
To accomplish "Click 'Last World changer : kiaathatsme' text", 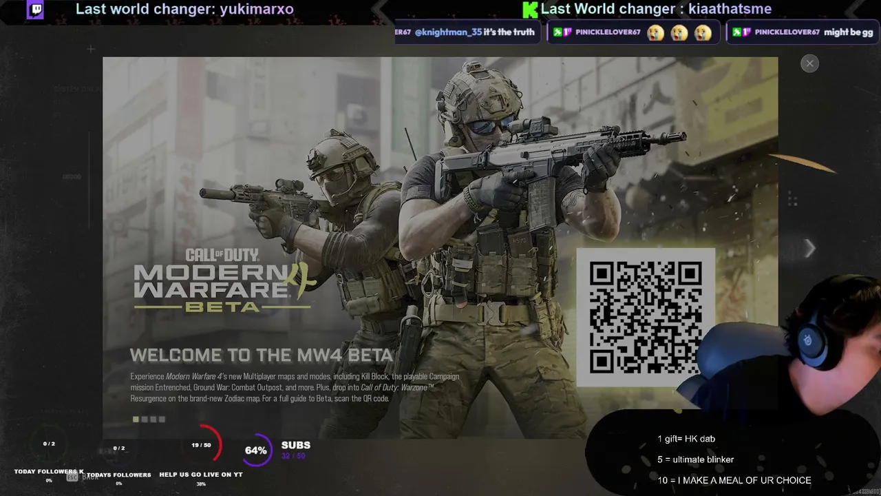I will [x=656, y=9].
